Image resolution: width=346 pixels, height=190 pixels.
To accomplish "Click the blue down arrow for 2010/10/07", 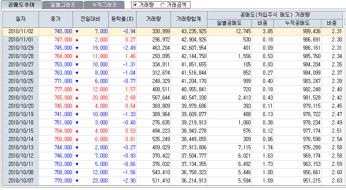I will pyautogui.click(x=77, y=181).
